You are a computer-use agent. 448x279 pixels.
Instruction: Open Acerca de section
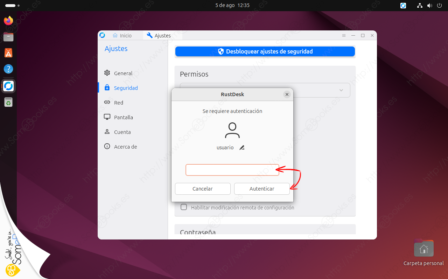tap(121, 146)
